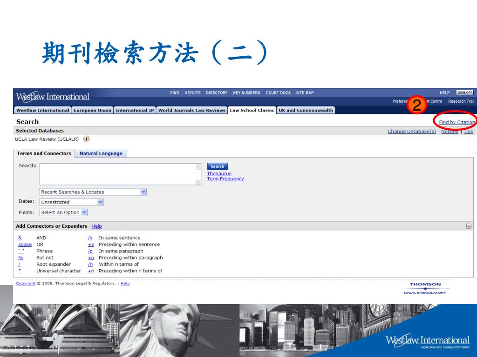Open the Find by Citation link
This screenshot has width=477, height=357.
(x=457, y=122)
